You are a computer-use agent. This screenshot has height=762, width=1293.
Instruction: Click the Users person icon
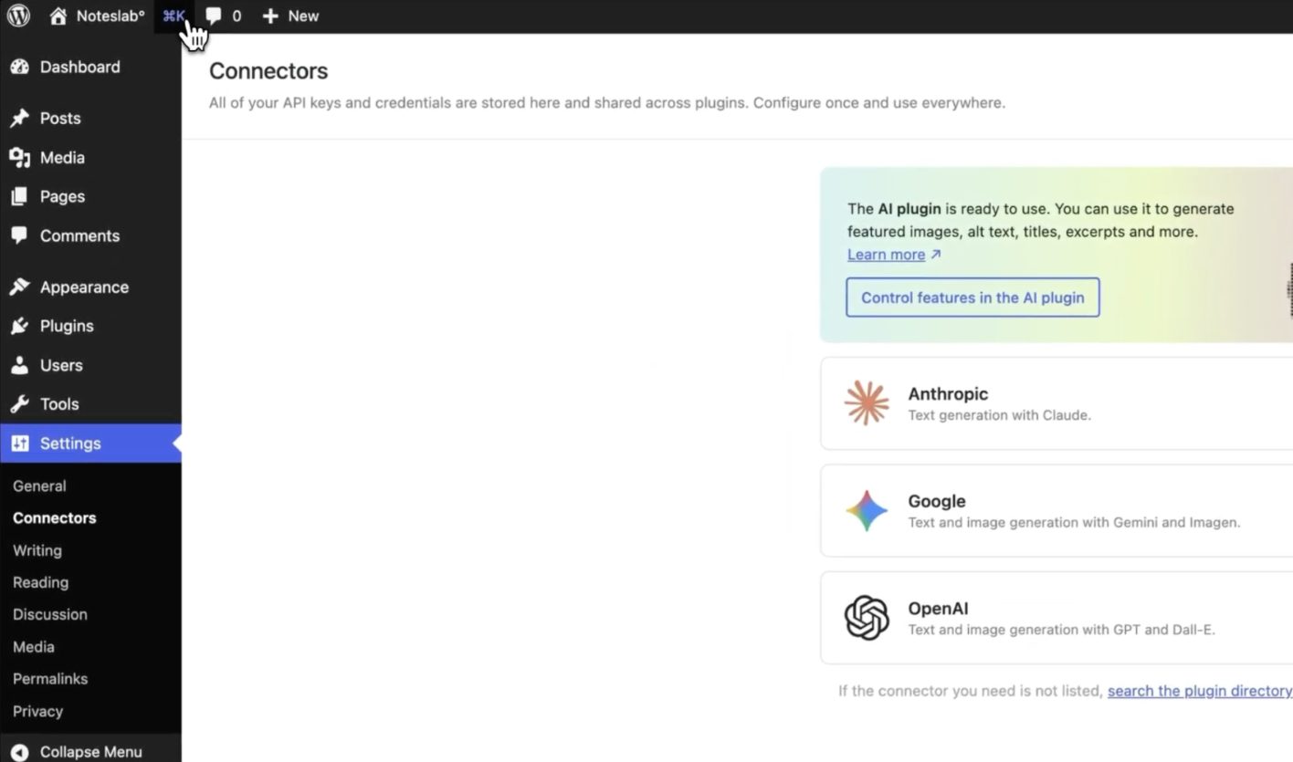pos(19,365)
